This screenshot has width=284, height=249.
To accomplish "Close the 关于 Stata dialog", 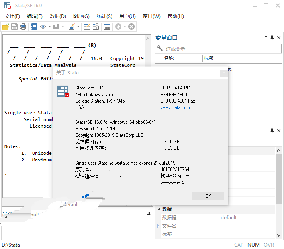I will (x=224, y=74).
